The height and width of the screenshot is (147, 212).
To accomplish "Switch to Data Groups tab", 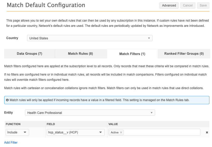I will [x=29, y=54].
